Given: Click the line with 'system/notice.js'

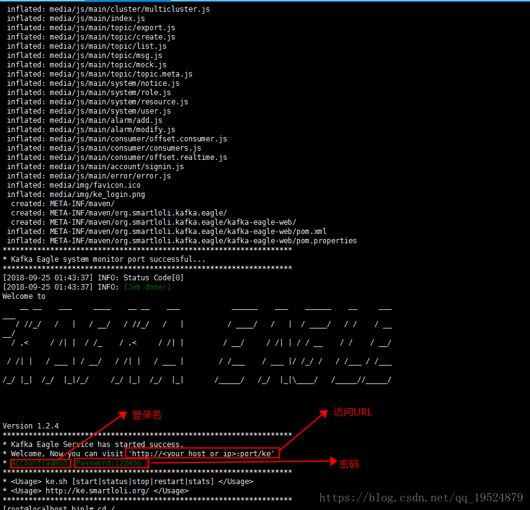Looking at the screenshot, I should [93, 83].
